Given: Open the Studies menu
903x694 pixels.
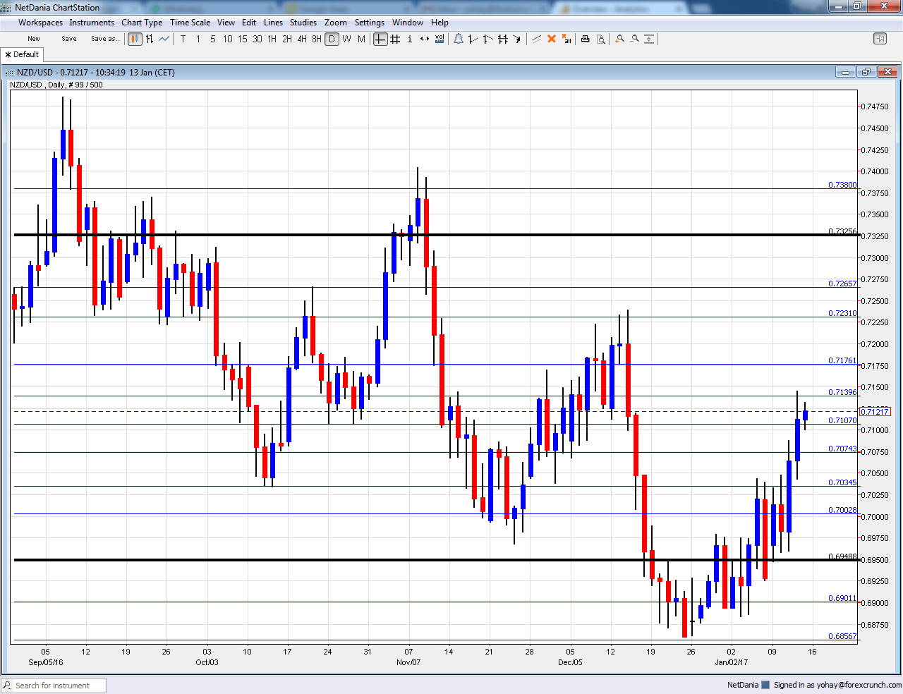Looking at the screenshot, I should tap(303, 23).
